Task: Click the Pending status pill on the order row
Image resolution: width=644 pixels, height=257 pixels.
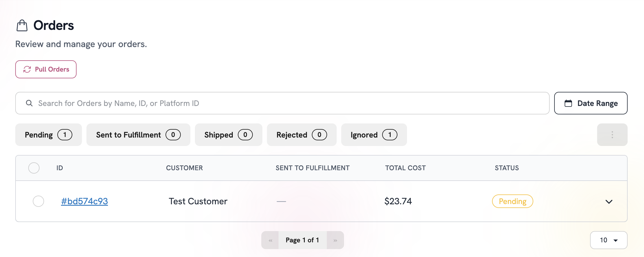Action: point(512,201)
